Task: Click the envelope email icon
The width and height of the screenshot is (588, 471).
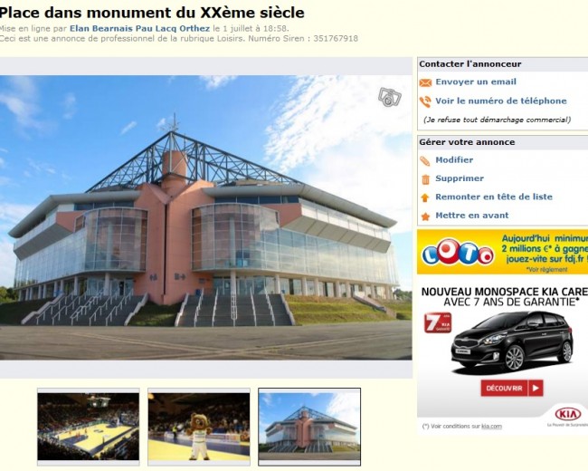Action: [x=425, y=82]
